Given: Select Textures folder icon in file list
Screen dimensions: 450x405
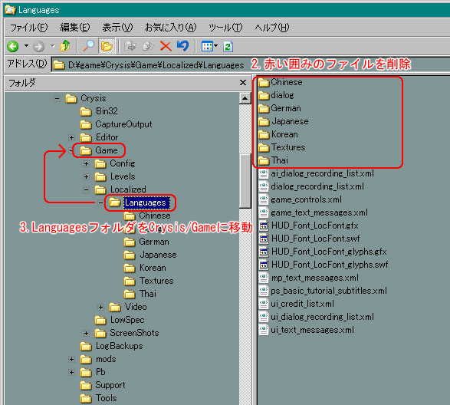Looking at the screenshot, I should click(263, 147).
